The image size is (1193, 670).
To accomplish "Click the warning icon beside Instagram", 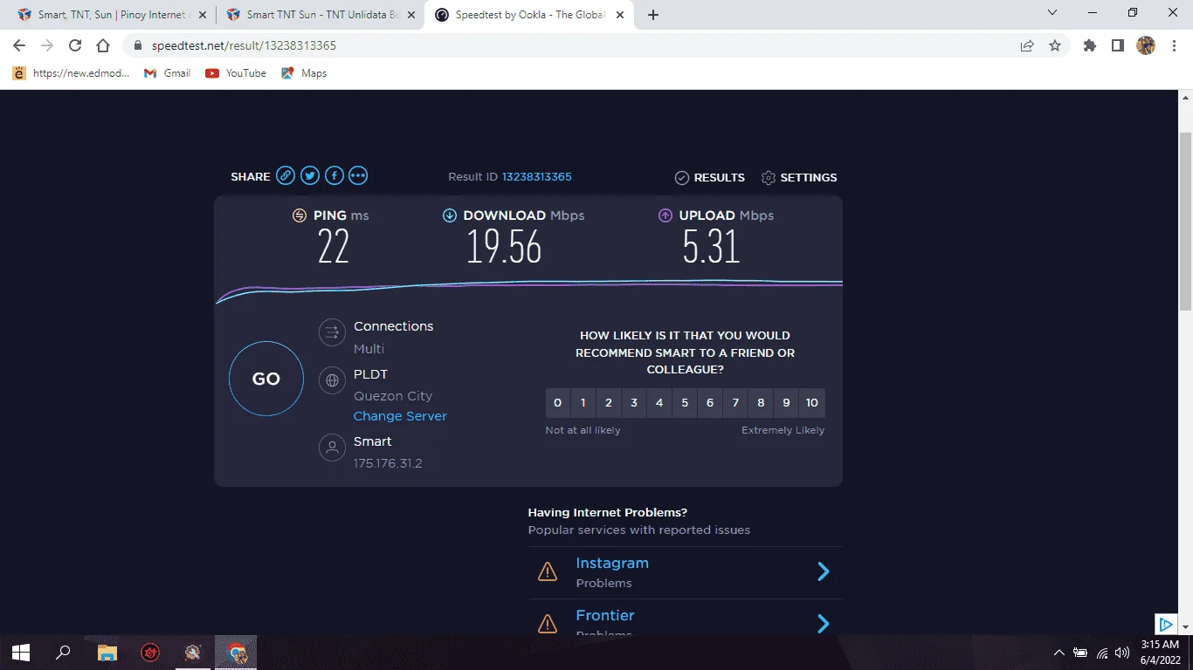I will point(548,572).
